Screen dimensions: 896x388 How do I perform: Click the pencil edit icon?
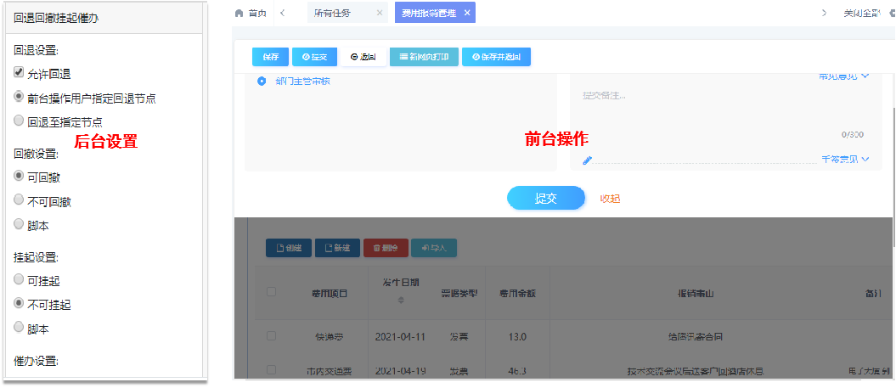(587, 160)
